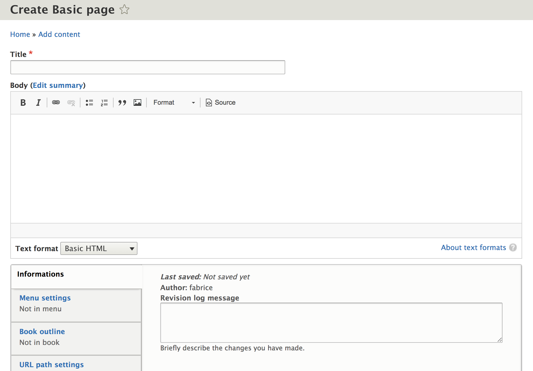Click the revision log textarea resize handle
The height and width of the screenshot is (371, 533).
click(500, 340)
